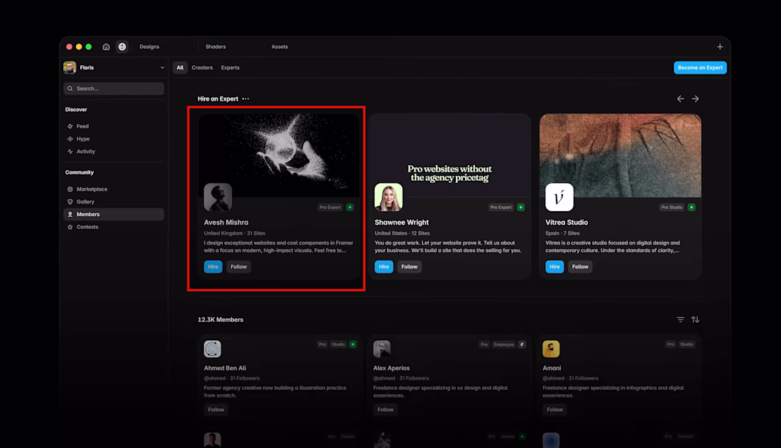
Task: Click Ahmed Ben Ali's avatar
Action: tap(213, 349)
